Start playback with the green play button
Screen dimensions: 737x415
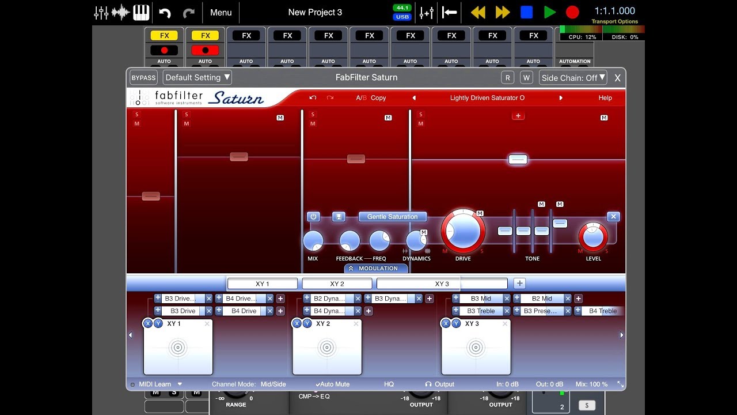pos(550,12)
